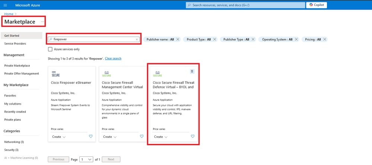Click the Copilot button

click(317, 5)
